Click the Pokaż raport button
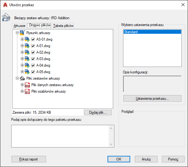Screen dimensions: 188x167 [x=29, y=159]
